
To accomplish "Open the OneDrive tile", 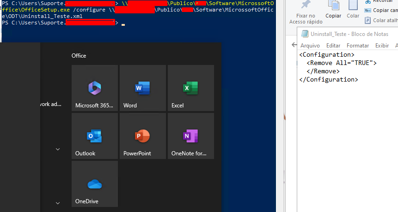I will 95,184.
